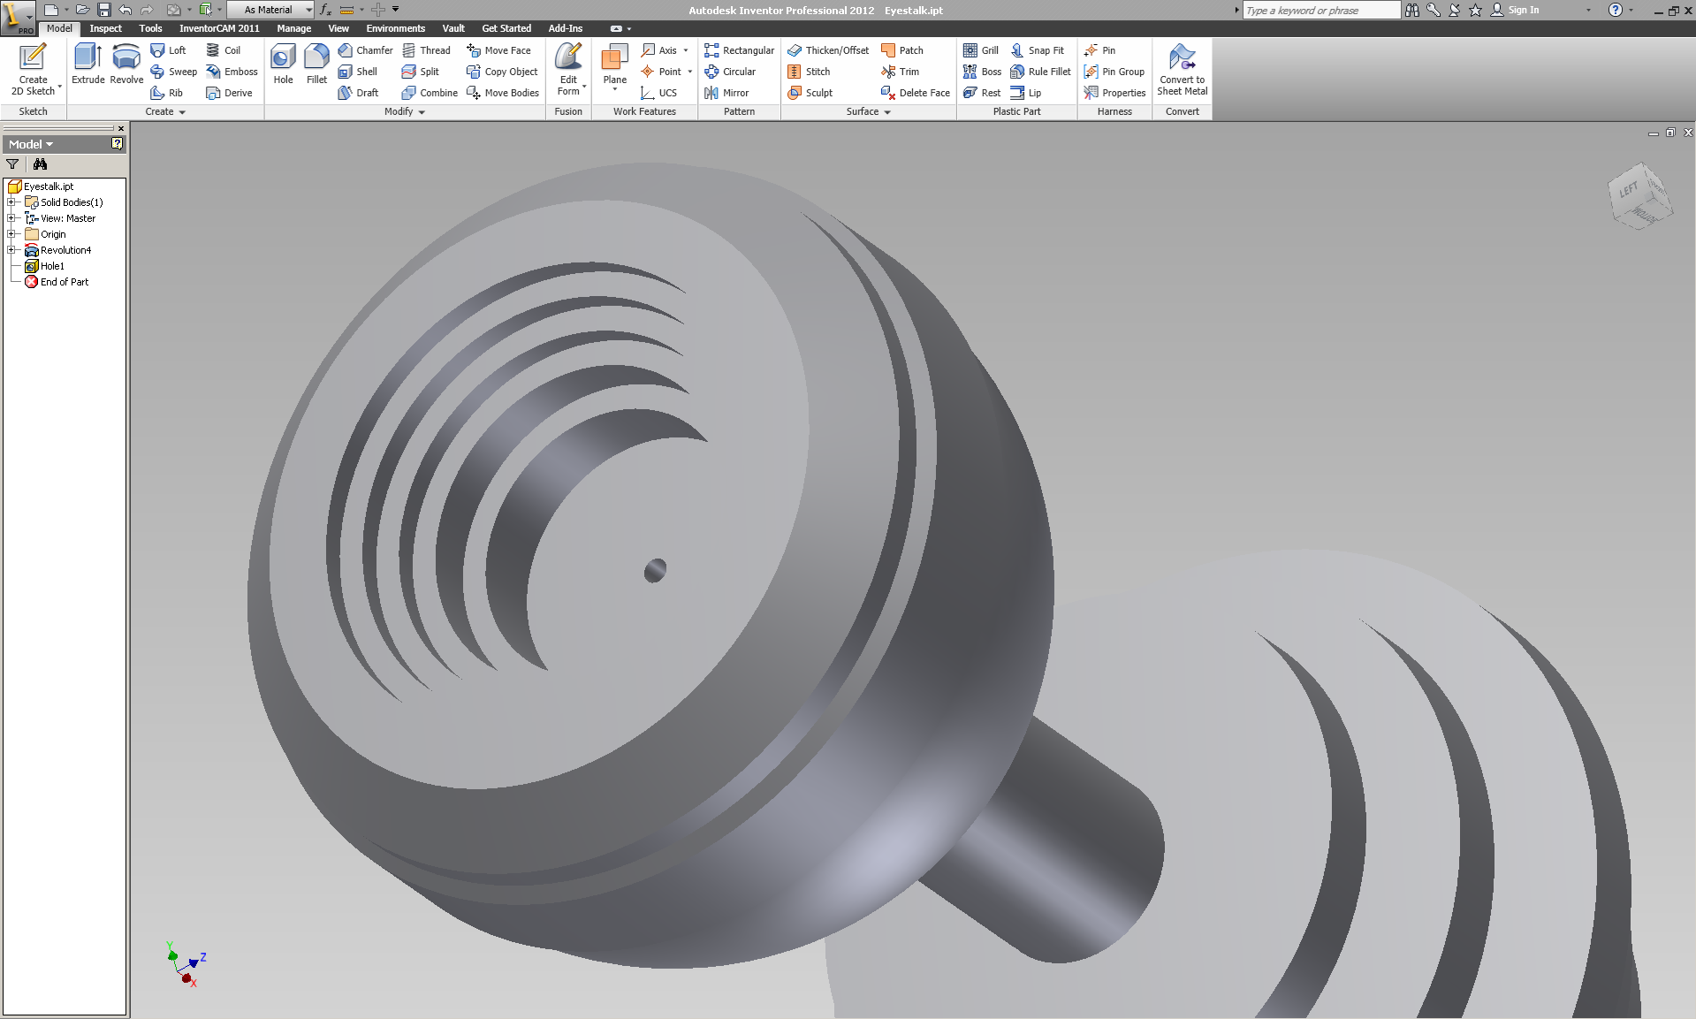1696x1019 pixels.
Task: Expand Axis work feature options
Action: coord(686,50)
